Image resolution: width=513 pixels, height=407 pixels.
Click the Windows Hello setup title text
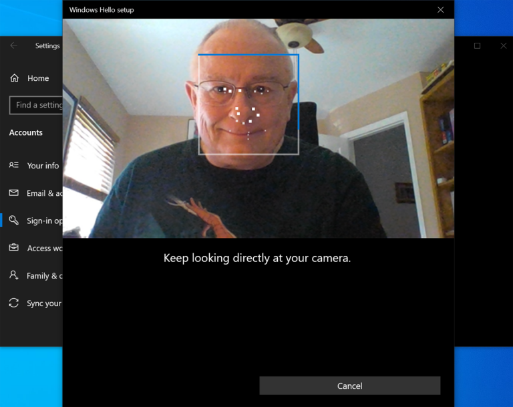coord(102,10)
